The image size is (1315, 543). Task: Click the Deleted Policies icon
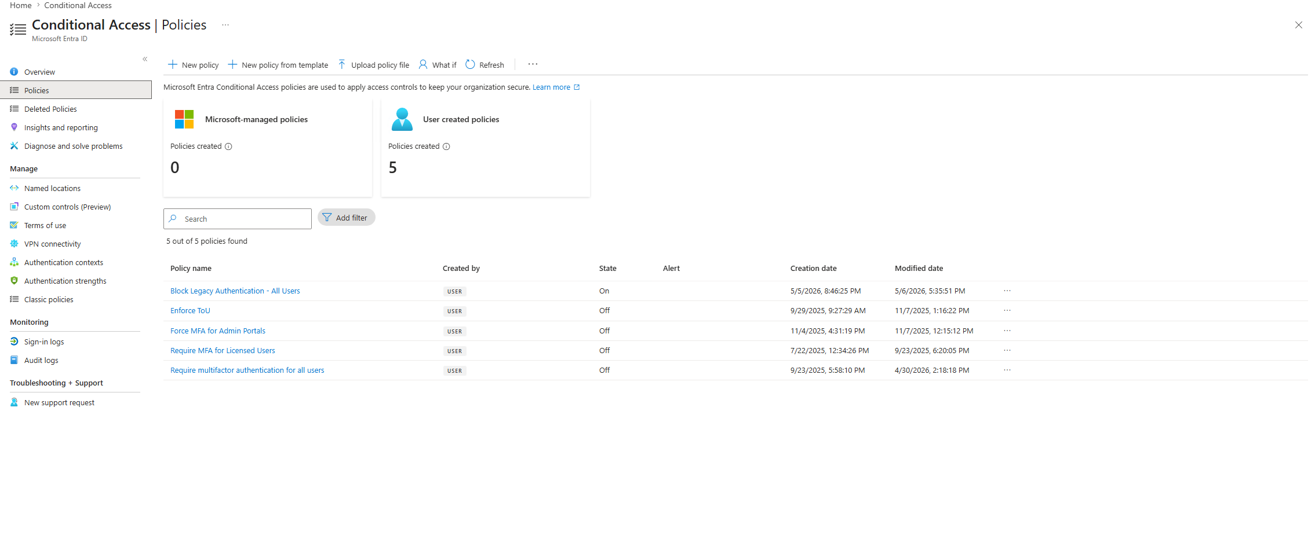(14, 109)
